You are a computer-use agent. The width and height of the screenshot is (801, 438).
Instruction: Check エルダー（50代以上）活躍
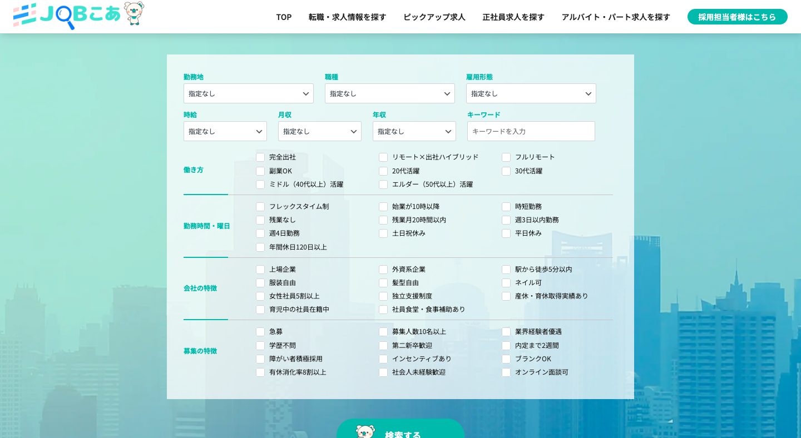coord(383,185)
